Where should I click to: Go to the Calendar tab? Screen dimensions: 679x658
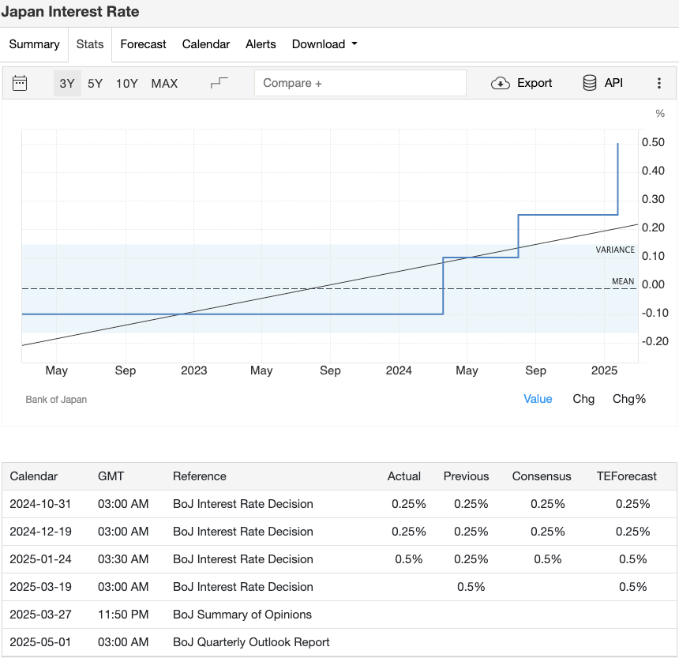206,44
